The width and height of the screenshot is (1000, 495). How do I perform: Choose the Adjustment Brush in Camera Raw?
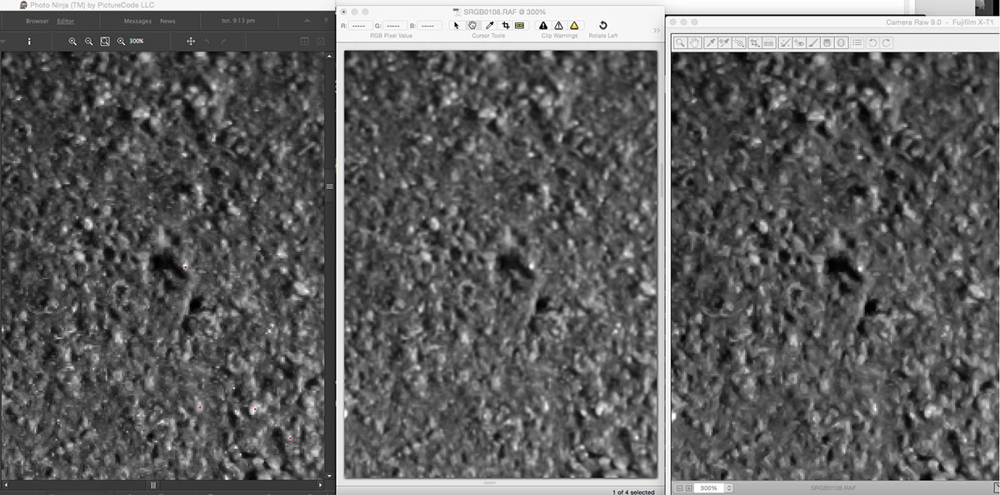tap(812, 42)
